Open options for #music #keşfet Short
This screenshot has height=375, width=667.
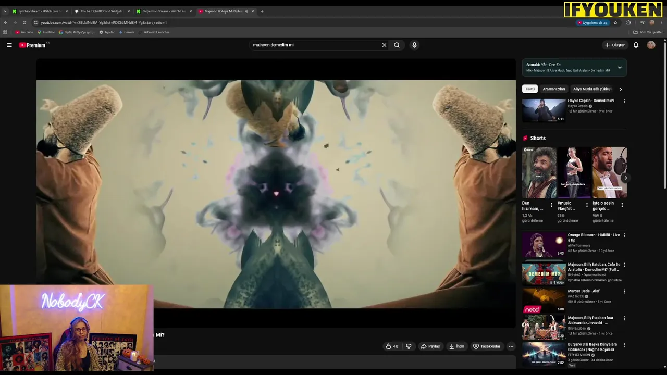click(587, 205)
